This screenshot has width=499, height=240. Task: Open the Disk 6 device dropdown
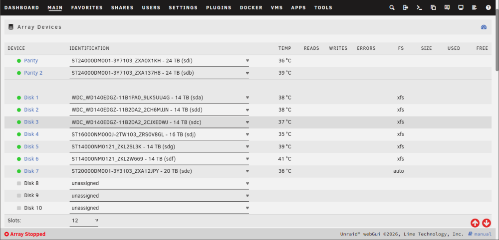pyautogui.click(x=159, y=159)
